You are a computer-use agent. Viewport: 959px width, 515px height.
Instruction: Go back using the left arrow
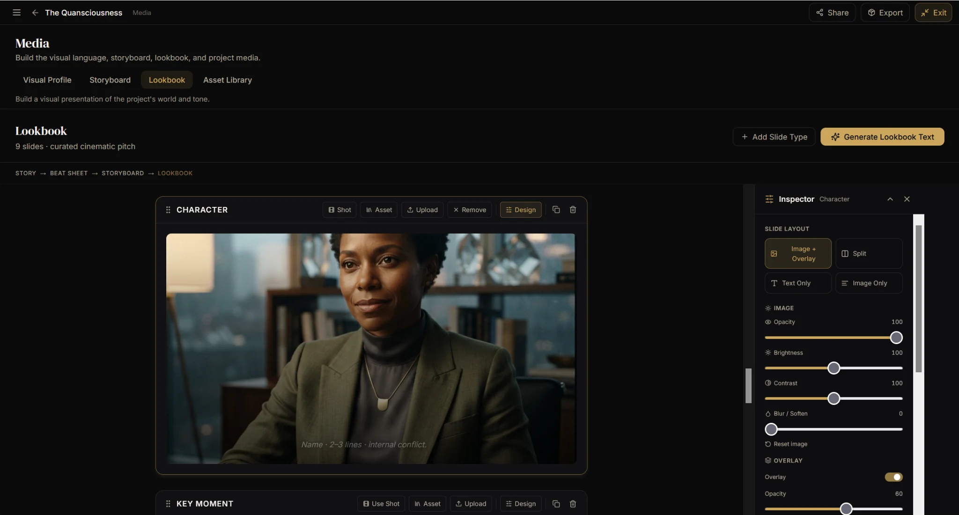(x=35, y=13)
